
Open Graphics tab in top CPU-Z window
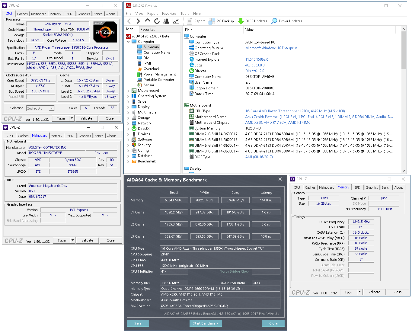pos(84,14)
